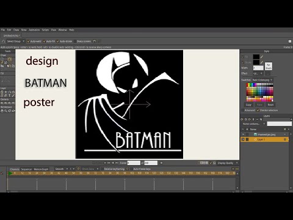The width and height of the screenshot is (293, 220).
Task: Switch to the Untitled.moho document tab
Action: tap(12, 35)
